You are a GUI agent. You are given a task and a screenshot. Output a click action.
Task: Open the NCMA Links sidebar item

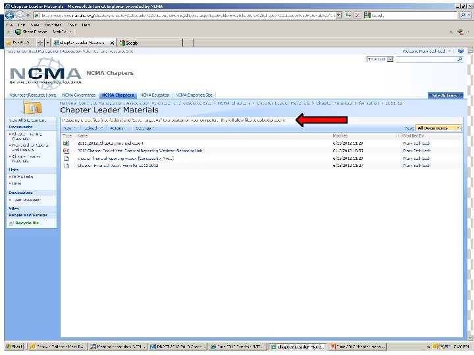click(x=22, y=177)
